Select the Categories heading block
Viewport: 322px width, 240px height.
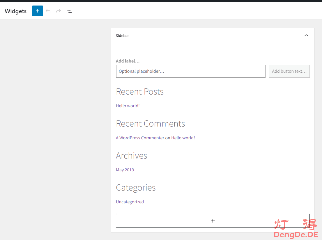136,188
